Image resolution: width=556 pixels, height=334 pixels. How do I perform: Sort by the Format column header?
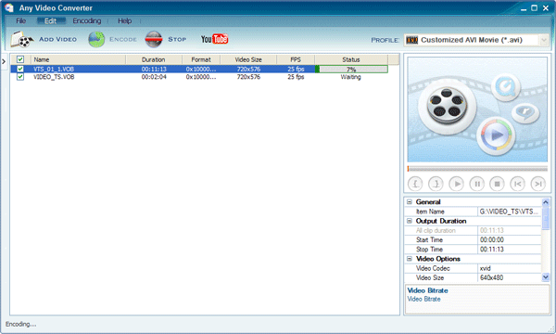tap(201, 59)
